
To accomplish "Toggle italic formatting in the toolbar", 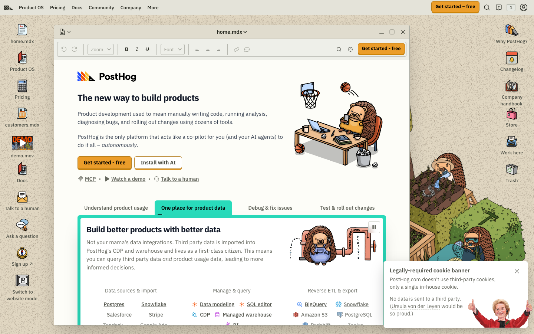I will click(x=137, y=49).
